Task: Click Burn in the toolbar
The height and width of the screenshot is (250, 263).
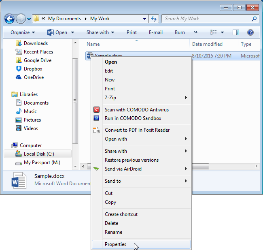Action: 180,32
